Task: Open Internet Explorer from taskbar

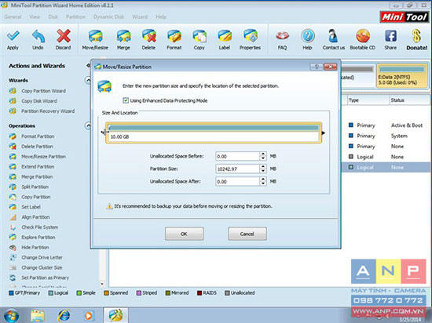Action: pos(64,316)
